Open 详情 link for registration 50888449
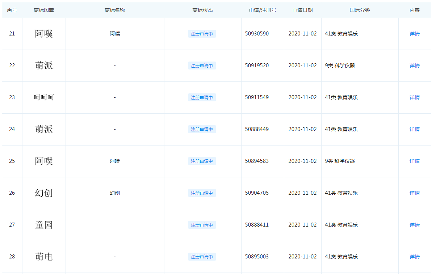432x274 pixels. tap(414, 129)
